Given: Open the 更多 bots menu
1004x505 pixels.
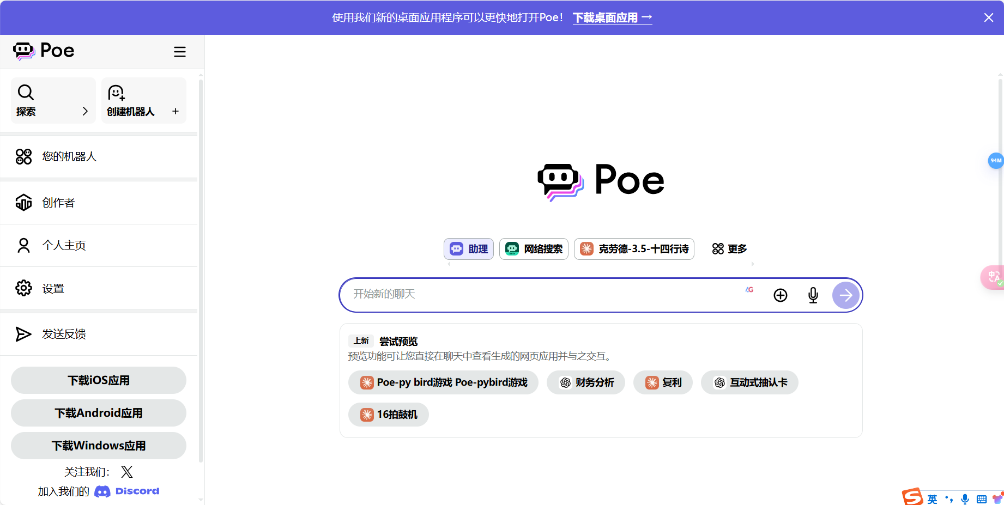Looking at the screenshot, I should point(728,249).
